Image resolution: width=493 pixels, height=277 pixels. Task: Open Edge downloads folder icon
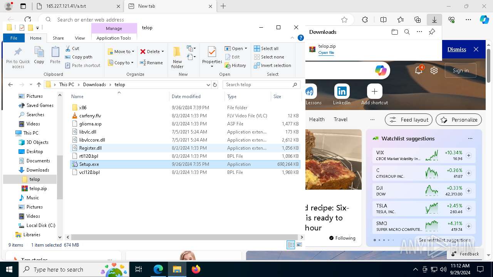tap(394, 32)
